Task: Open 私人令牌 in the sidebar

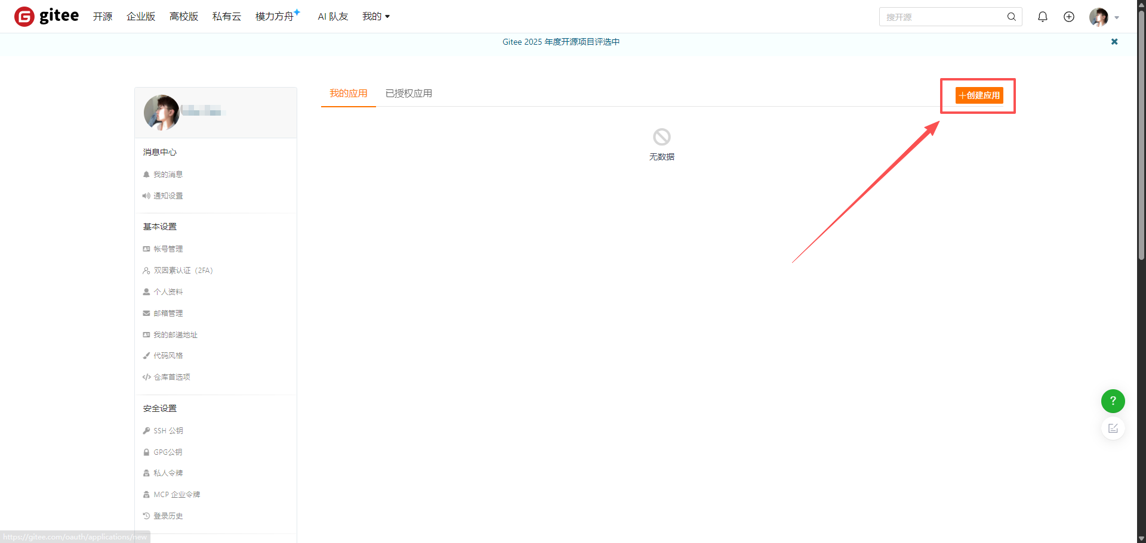Action: click(x=168, y=473)
